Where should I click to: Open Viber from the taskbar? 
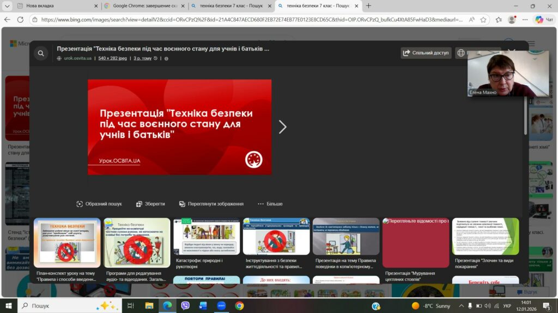click(x=185, y=306)
